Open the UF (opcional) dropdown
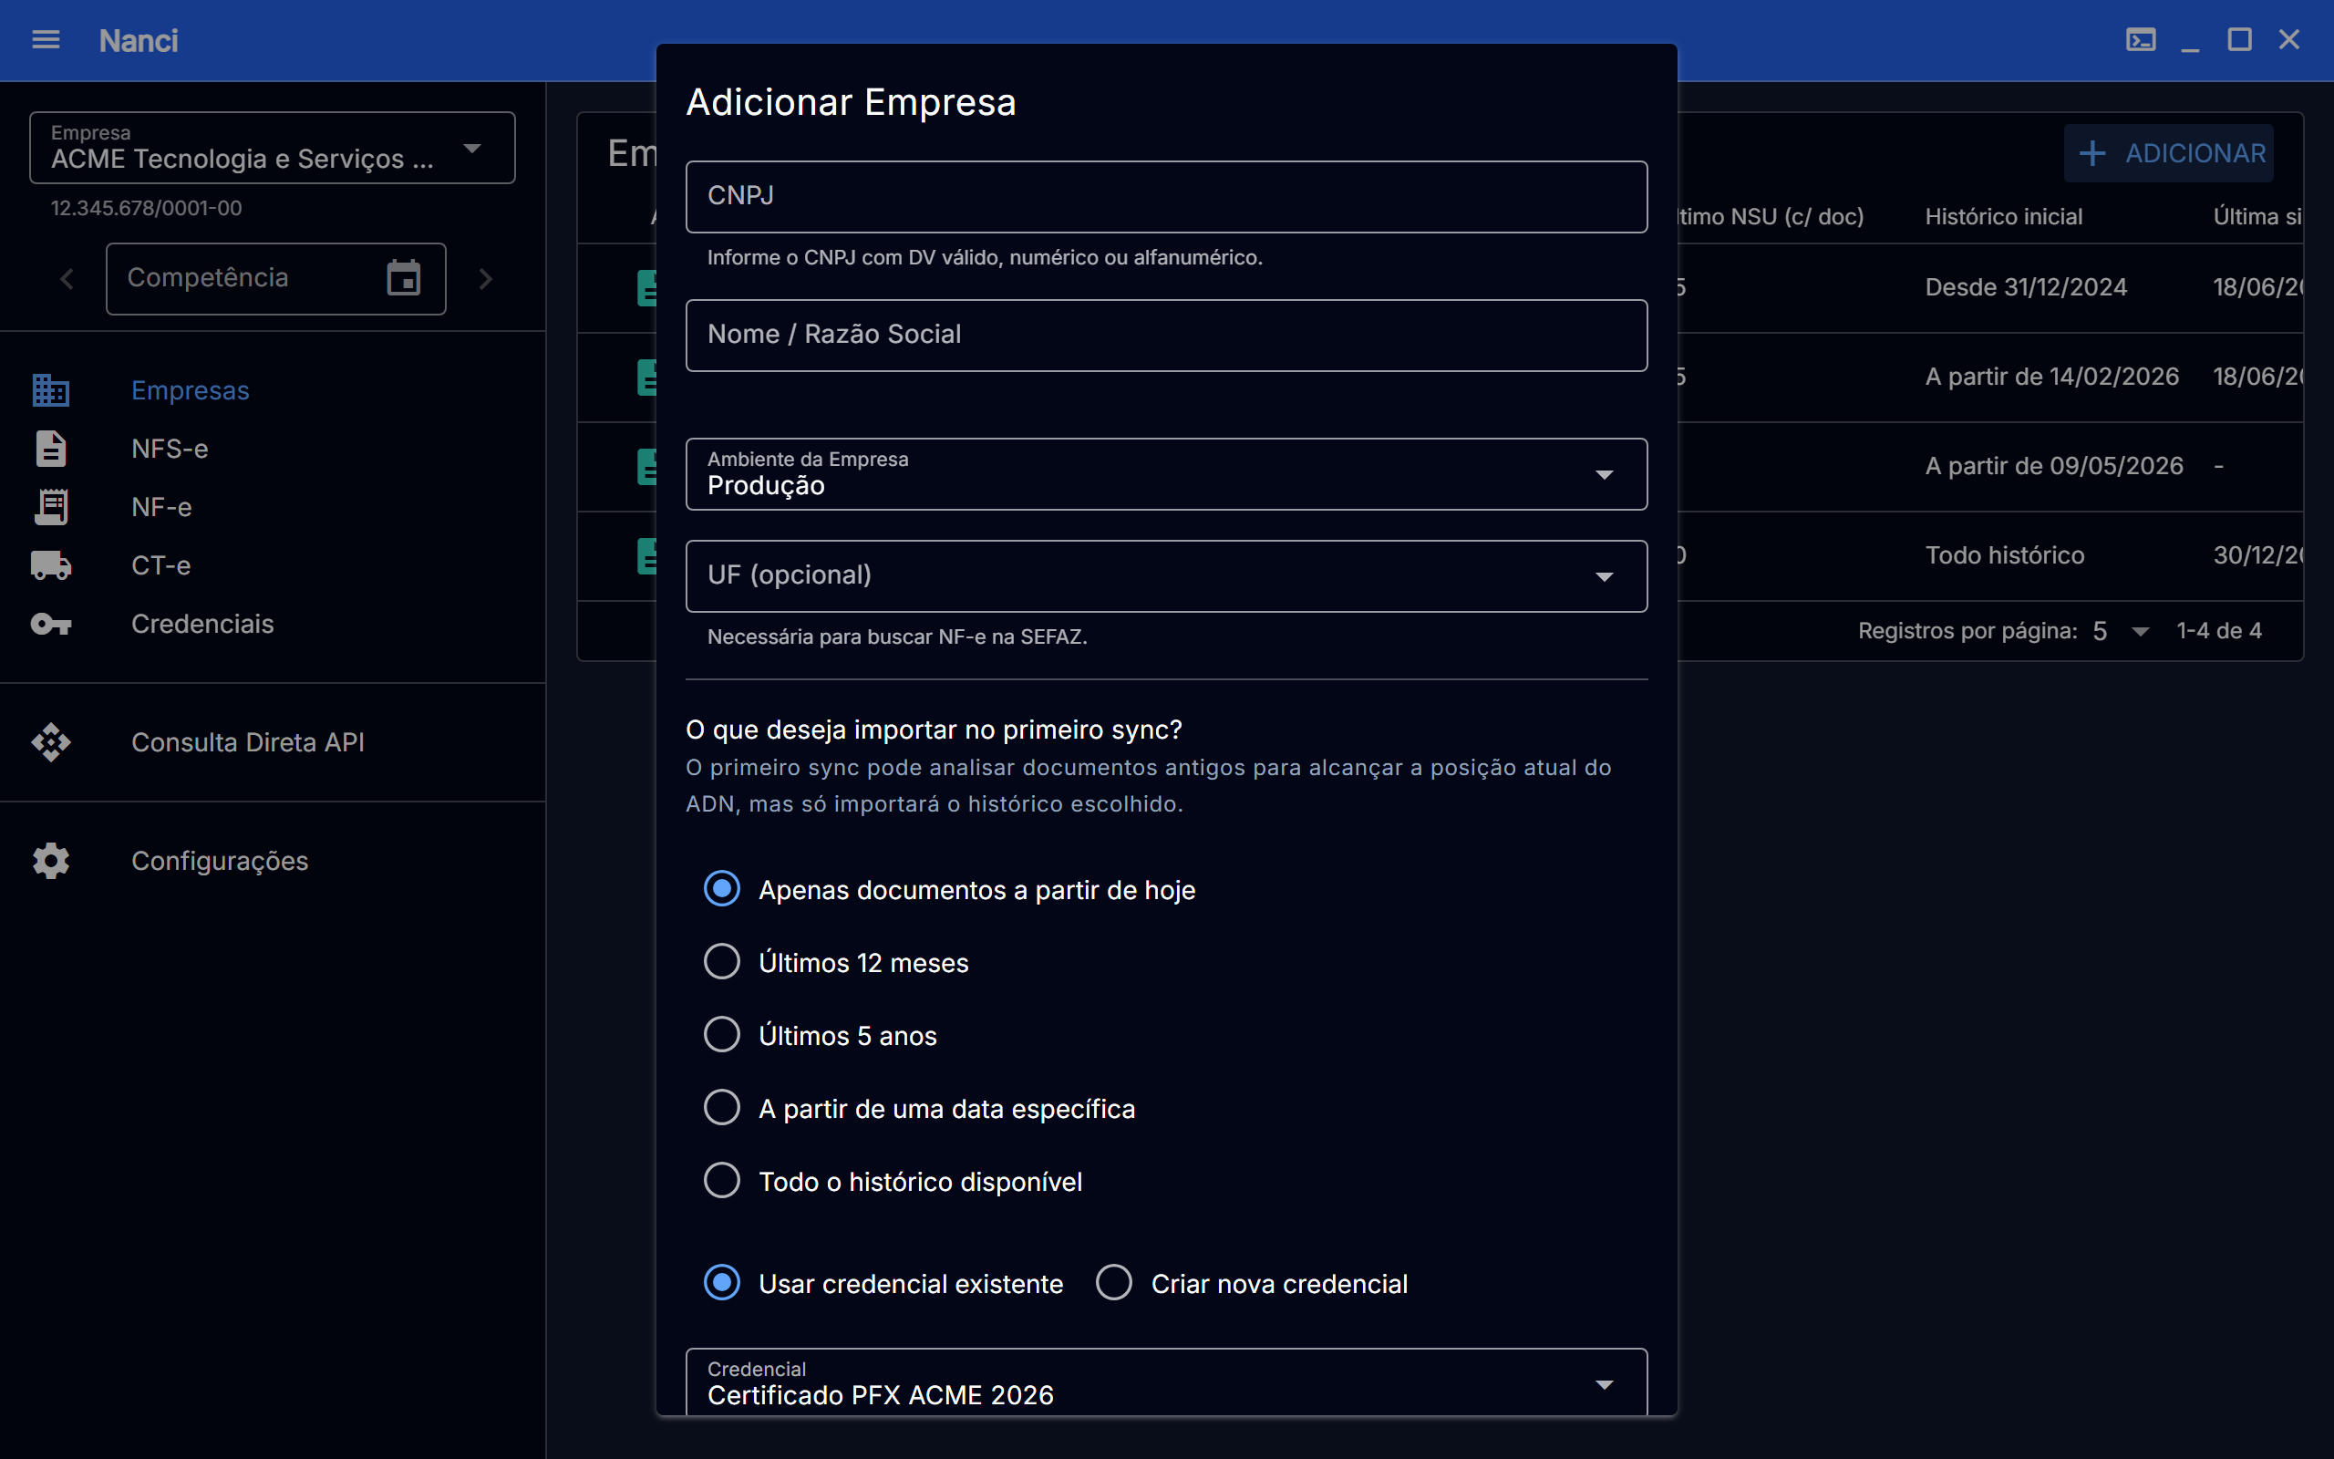Image resolution: width=2334 pixels, height=1459 pixels. click(x=1166, y=576)
